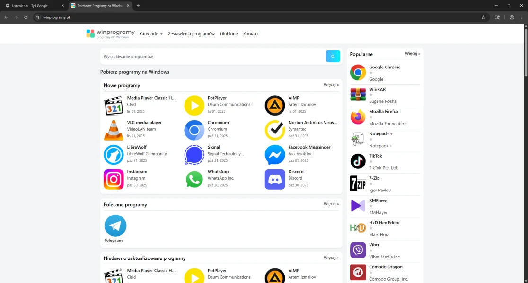Switch to the Ustawienia – Ty i Google tab
The image size is (528, 283).
pos(30,6)
